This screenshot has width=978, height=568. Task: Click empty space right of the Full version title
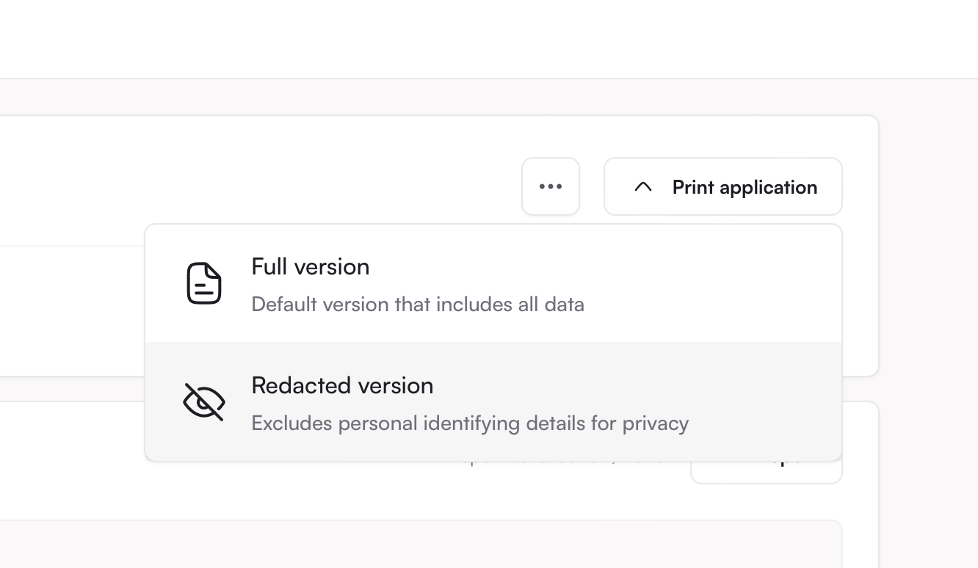[602, 266]
